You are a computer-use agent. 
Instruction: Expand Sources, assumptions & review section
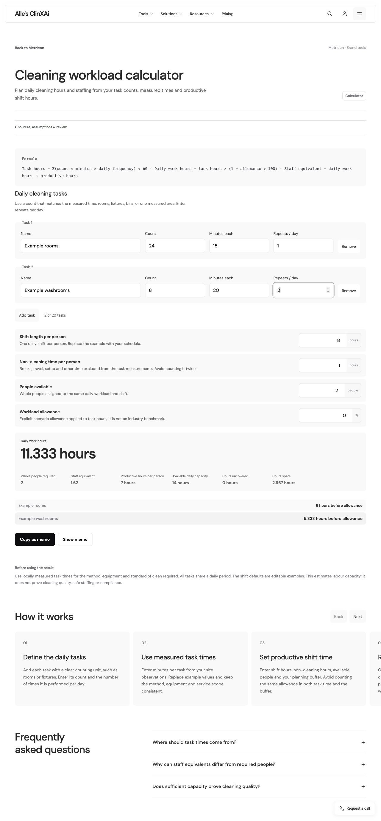41,127
